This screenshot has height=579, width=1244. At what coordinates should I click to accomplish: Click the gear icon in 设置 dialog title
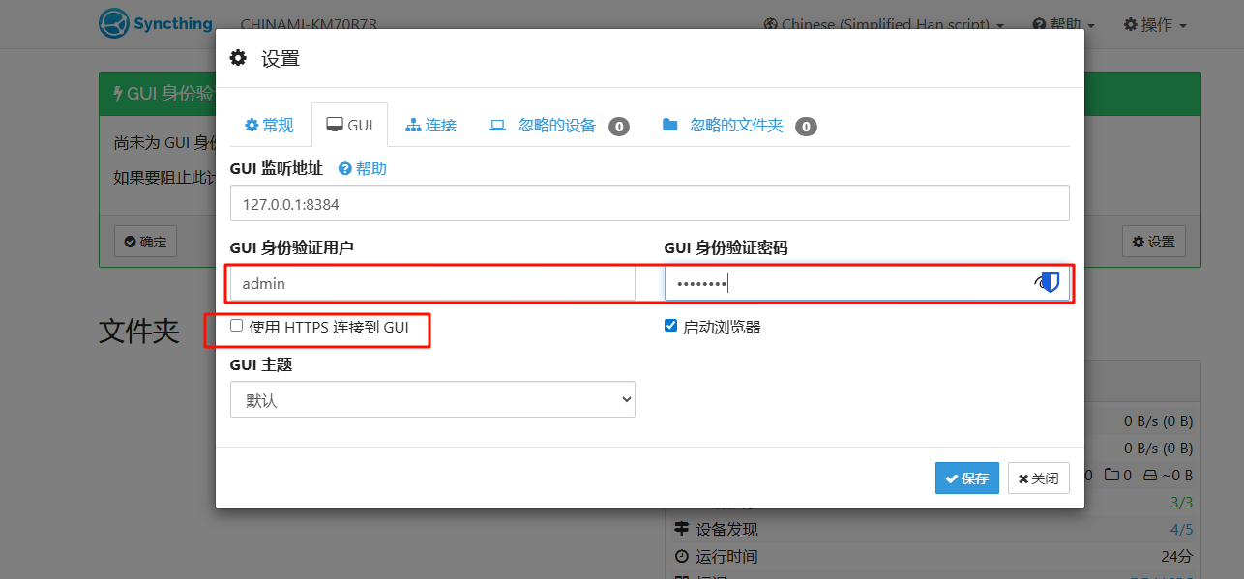[x=238, y=59]
